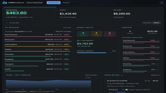
Task: Click the Spent $1,416.40 value
Action: pos(68,14)
